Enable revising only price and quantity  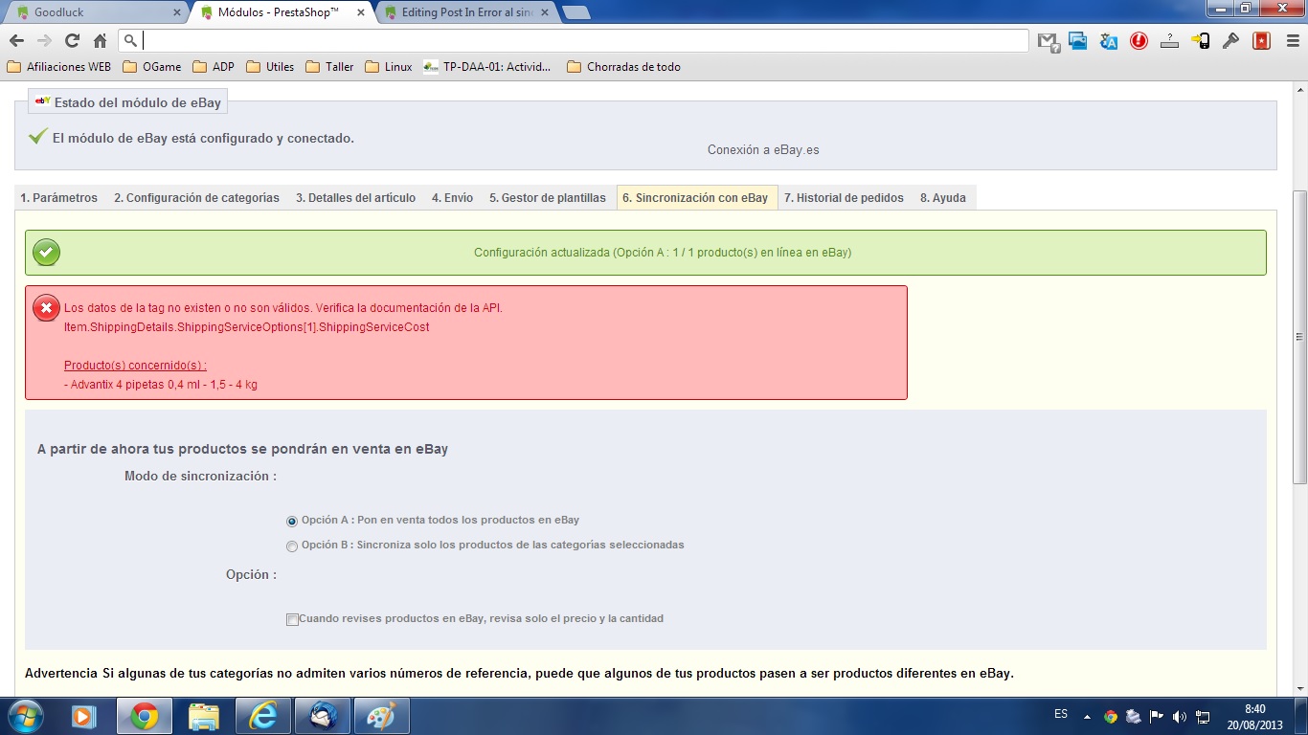click(292, 619)
